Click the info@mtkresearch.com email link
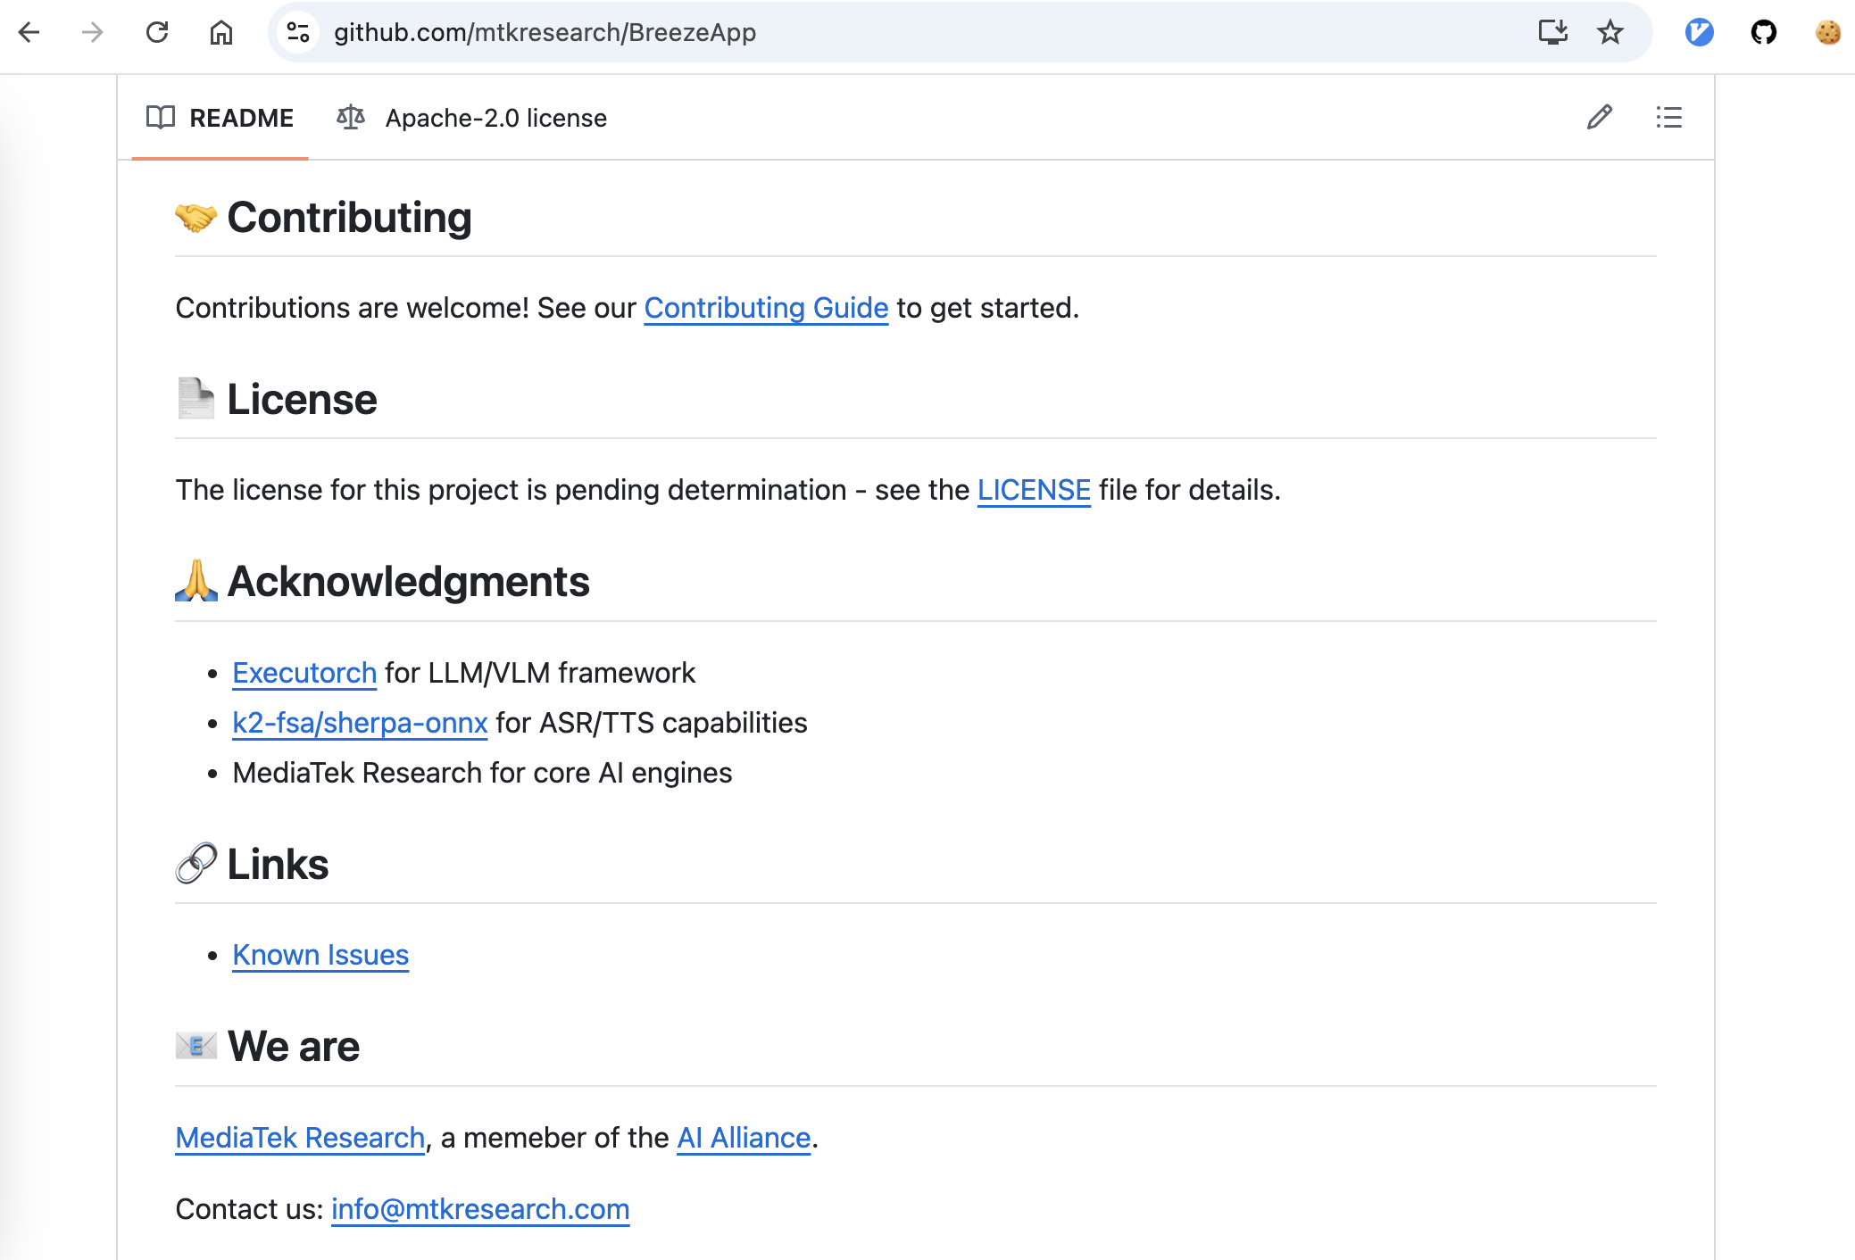This screenshot has height=1260, width=1855. tap(480, 1209)
